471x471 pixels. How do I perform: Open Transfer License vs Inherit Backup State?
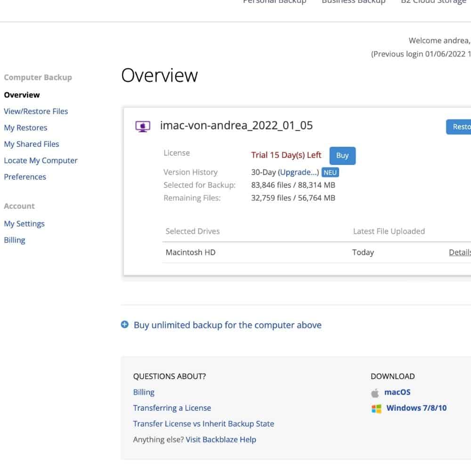(x=203, y=424)
